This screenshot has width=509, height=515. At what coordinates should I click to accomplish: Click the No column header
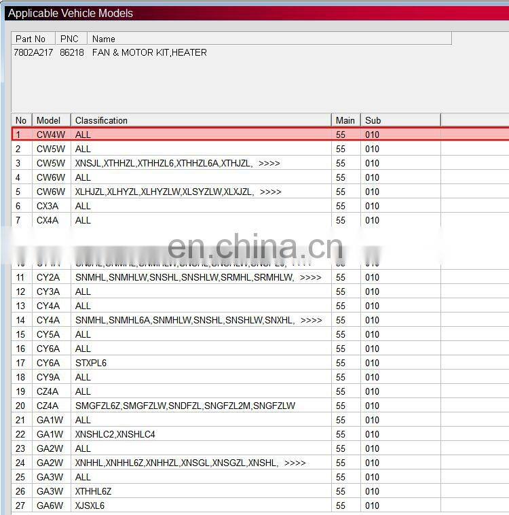(x=22, y=120)
